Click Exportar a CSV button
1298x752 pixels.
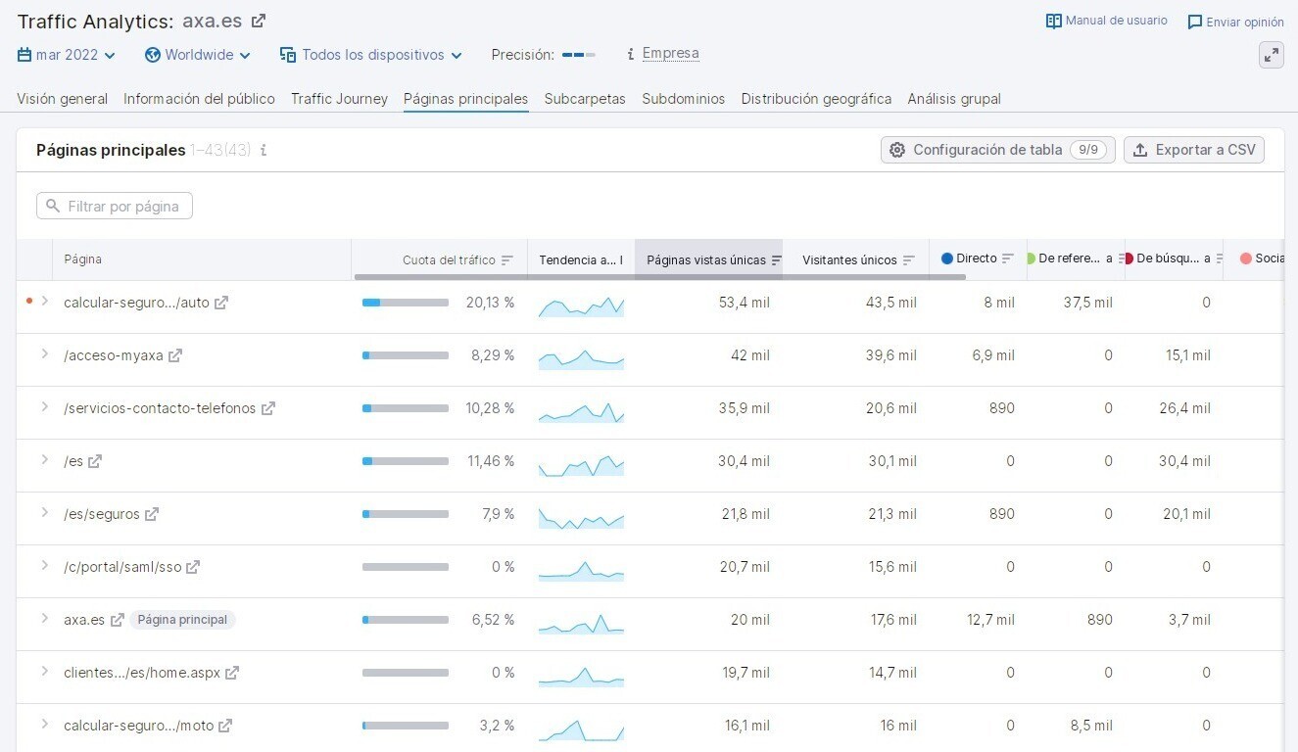(x=1194, y=150)
